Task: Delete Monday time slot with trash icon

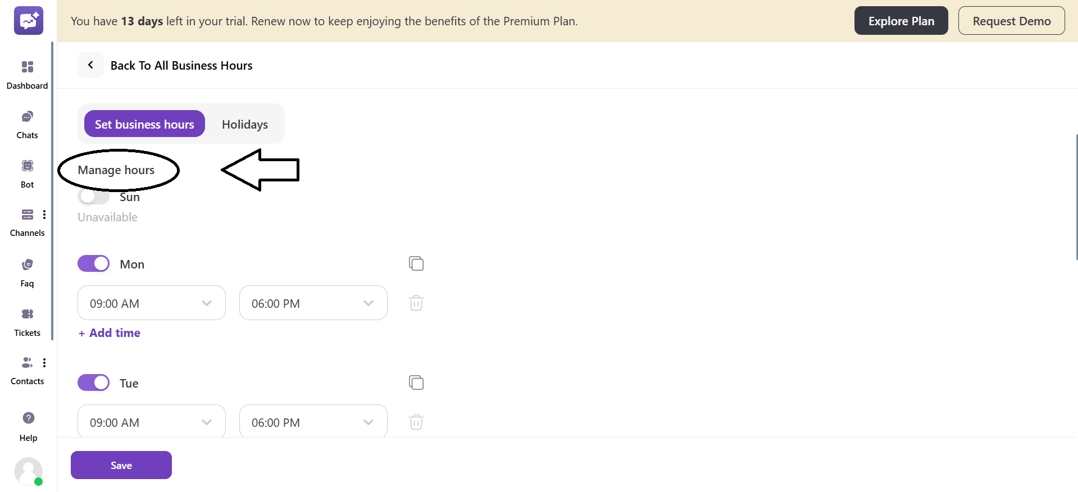Action: point(416,303)
